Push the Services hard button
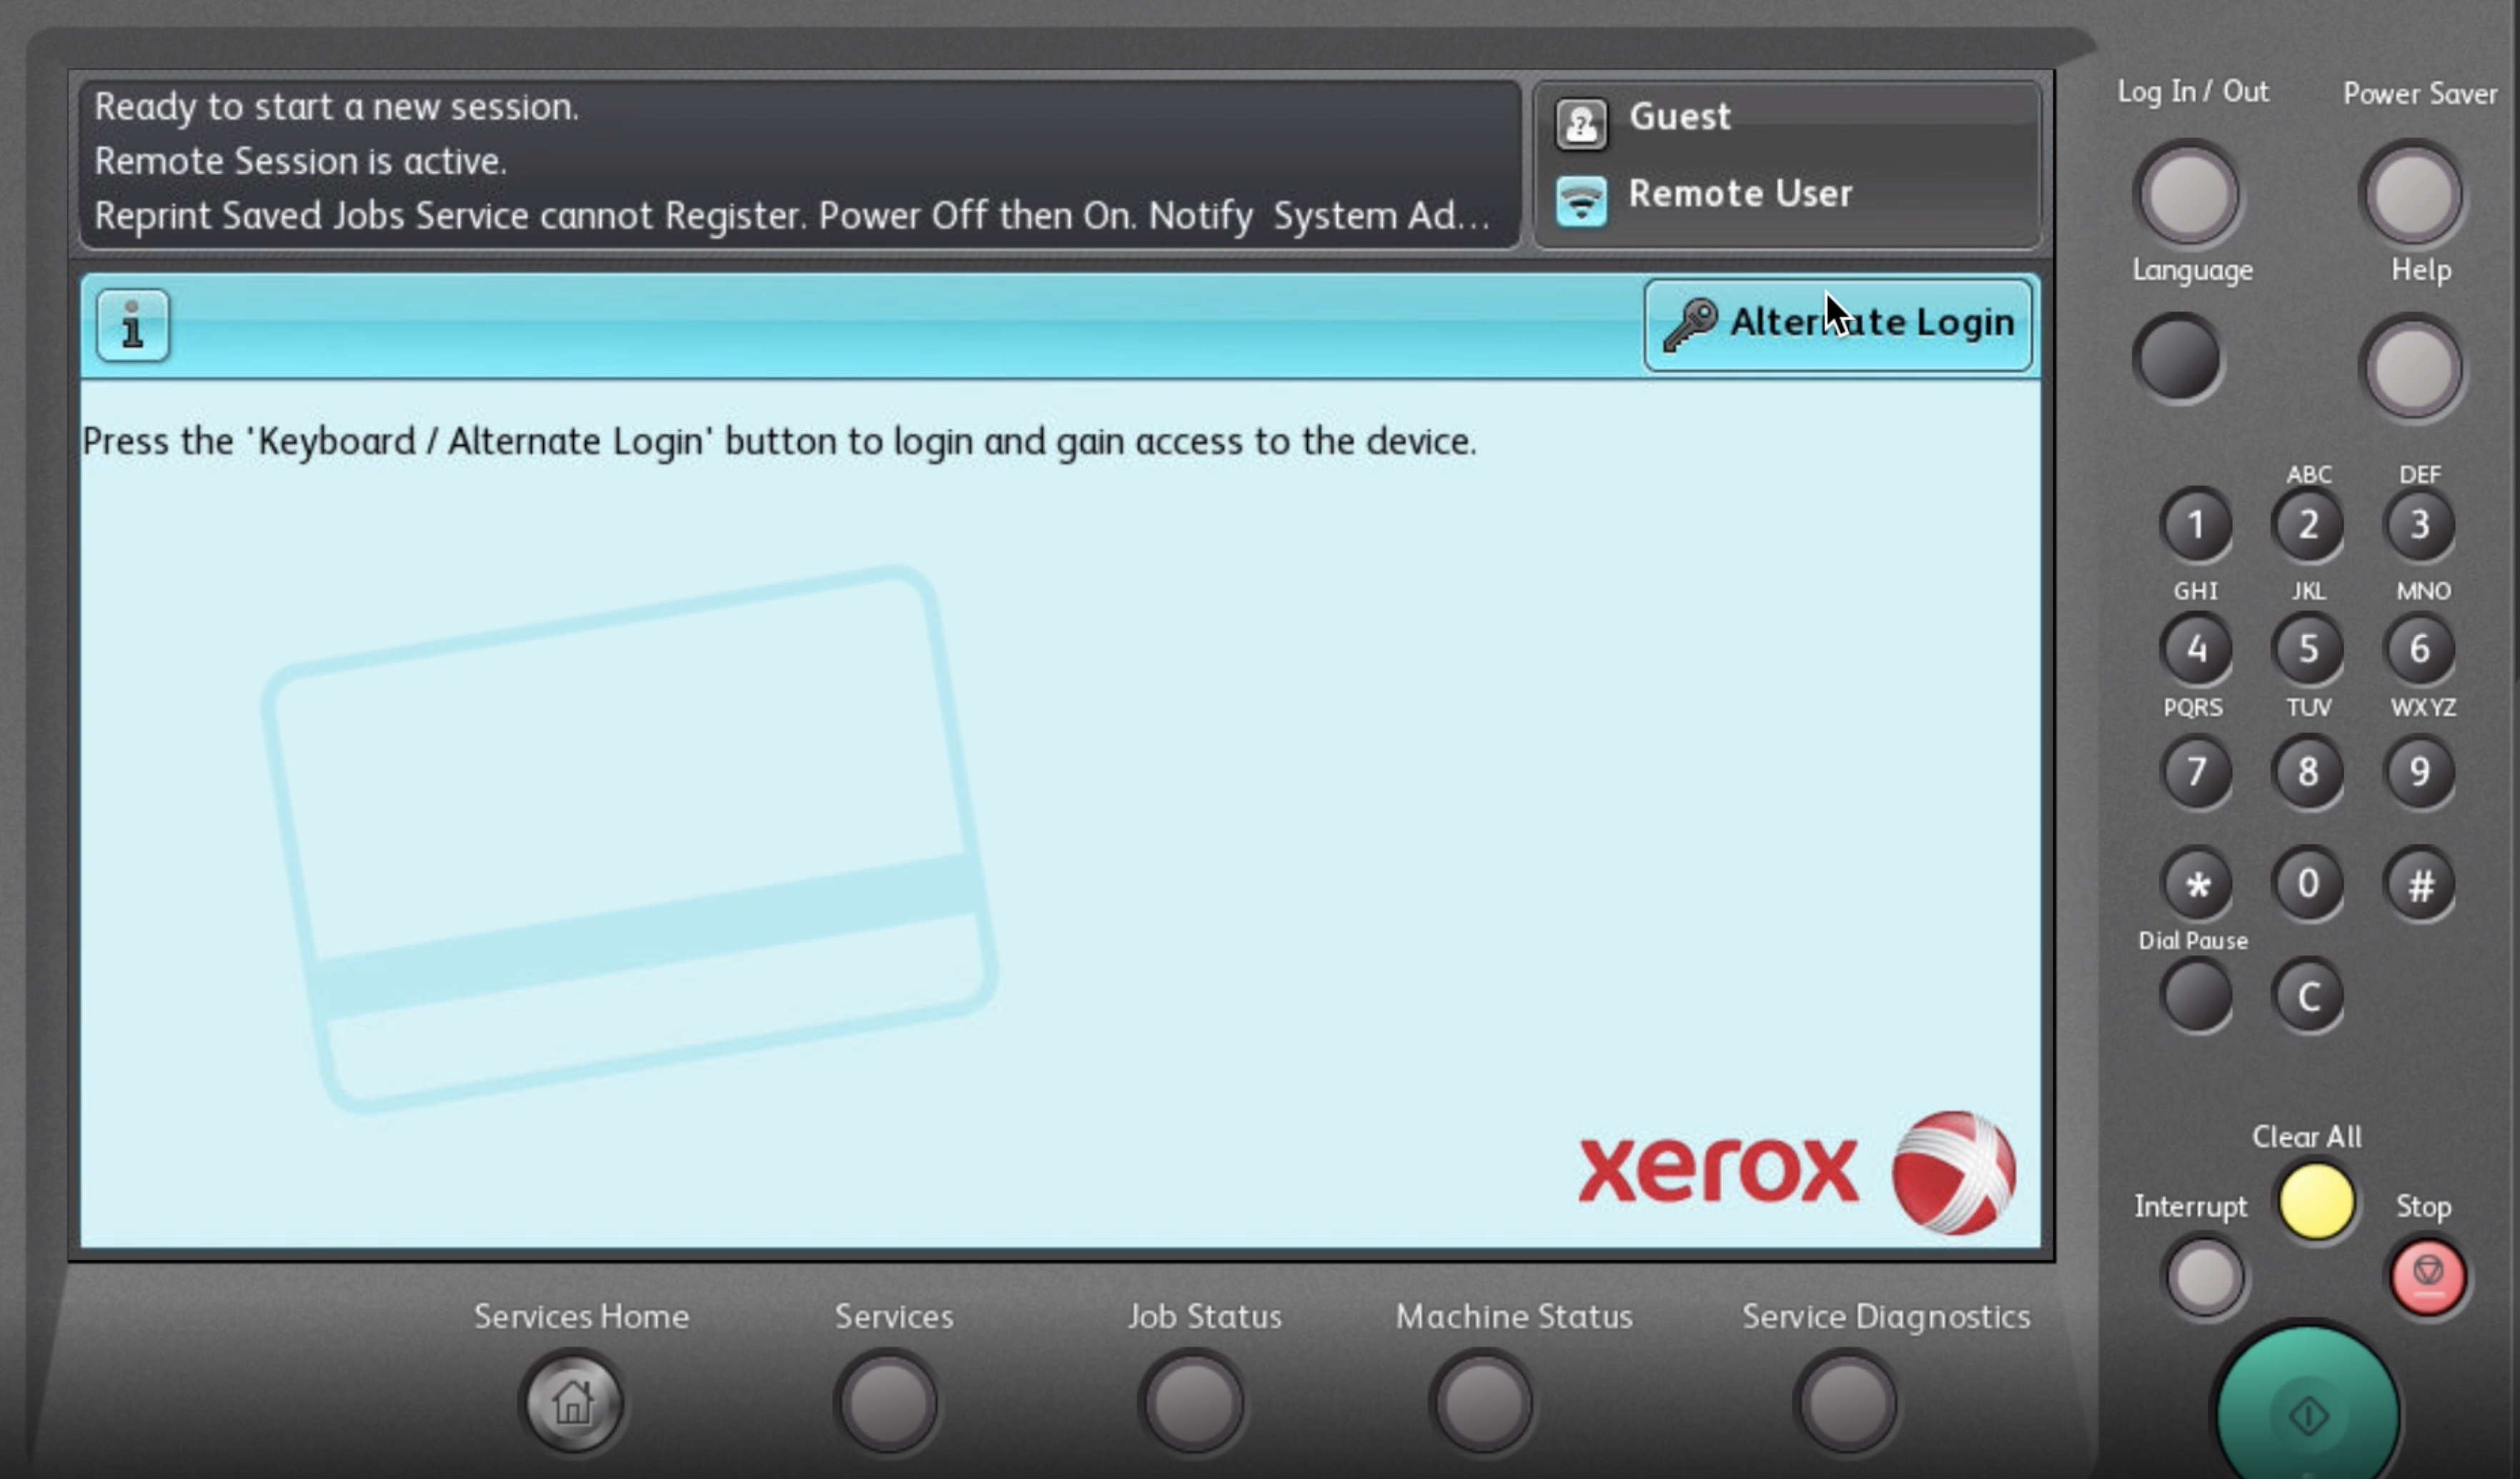The width and height of the screenshot is (2520, 1479). click(x=888, y=1401)
